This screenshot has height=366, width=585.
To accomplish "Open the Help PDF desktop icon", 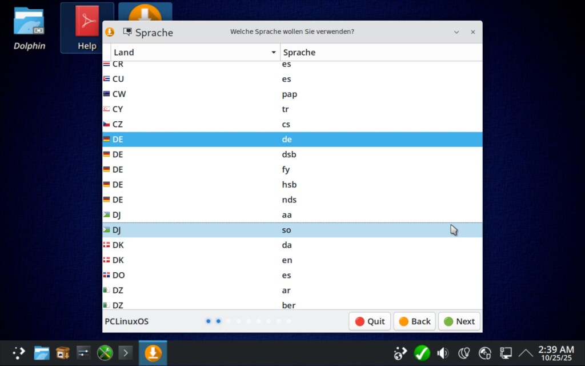I will tap(87, 28).
